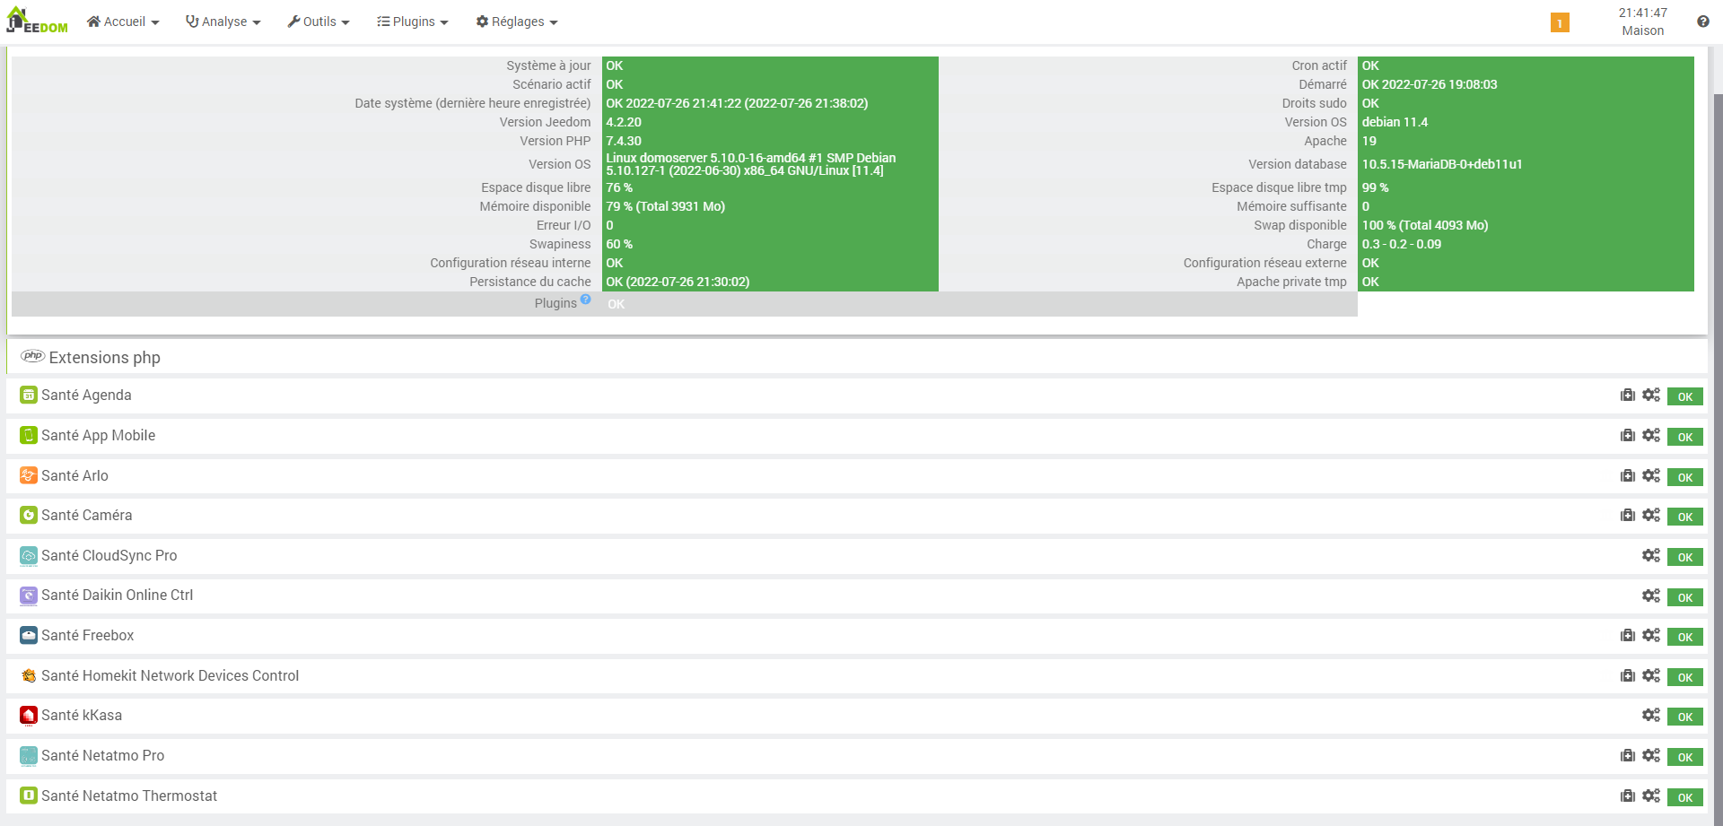This screenshot has width=1723, height=826.
Task: Click the Netatmo Thermostat plugin icon
Action: [29, 796]
